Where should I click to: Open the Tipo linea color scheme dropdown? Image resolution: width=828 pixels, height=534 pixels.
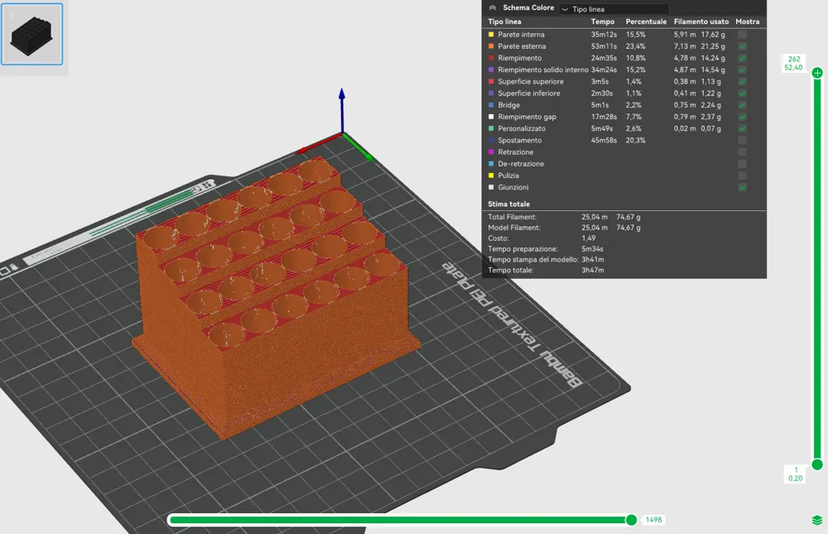(x=614, y=9)
